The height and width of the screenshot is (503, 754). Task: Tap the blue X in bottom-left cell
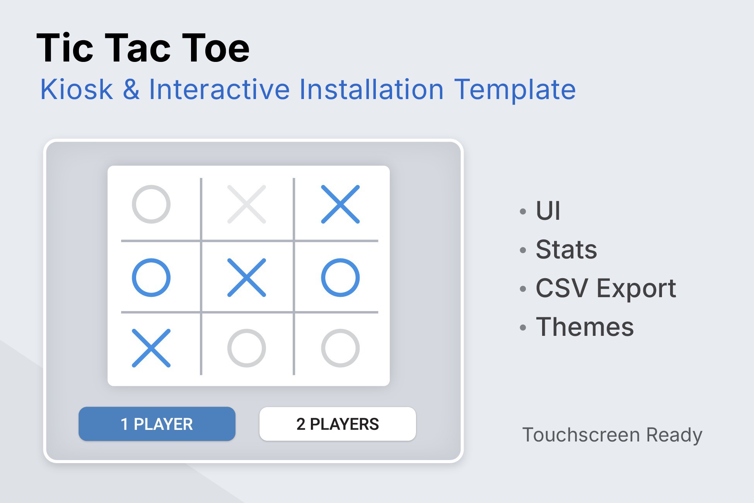[x=151, y=348]
